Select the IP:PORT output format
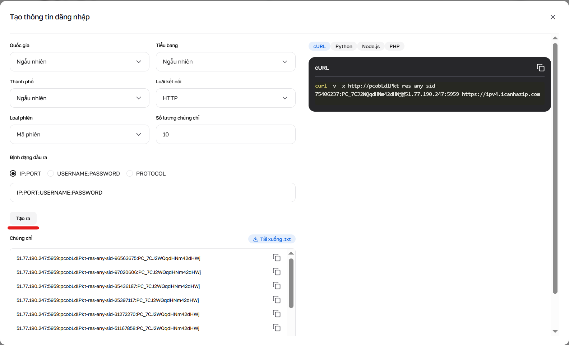The image size is (569, 345). click(13, 174)
